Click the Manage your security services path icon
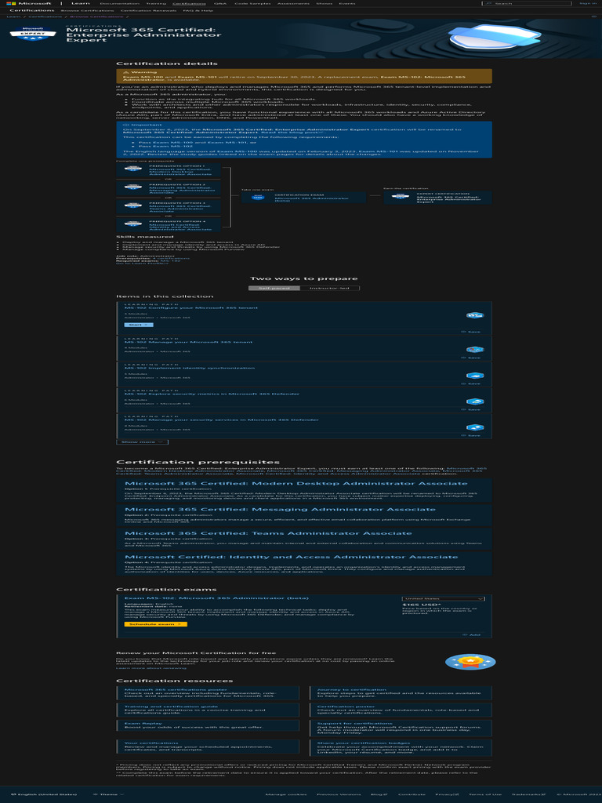 tap(475, 427)
